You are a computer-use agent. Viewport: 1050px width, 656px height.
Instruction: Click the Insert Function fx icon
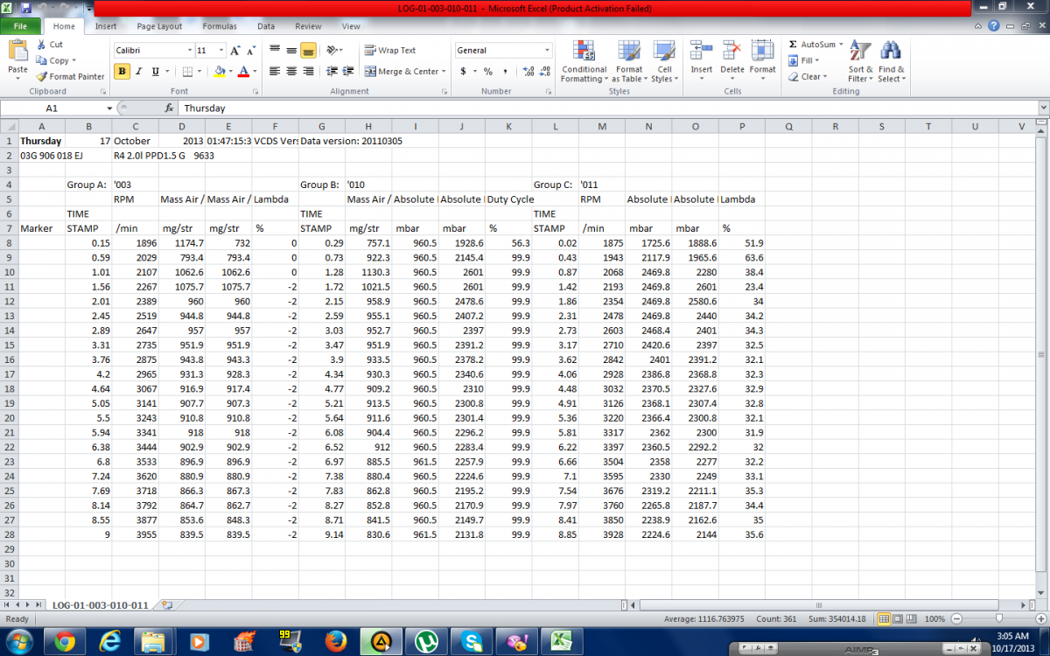tap(169, 108)
